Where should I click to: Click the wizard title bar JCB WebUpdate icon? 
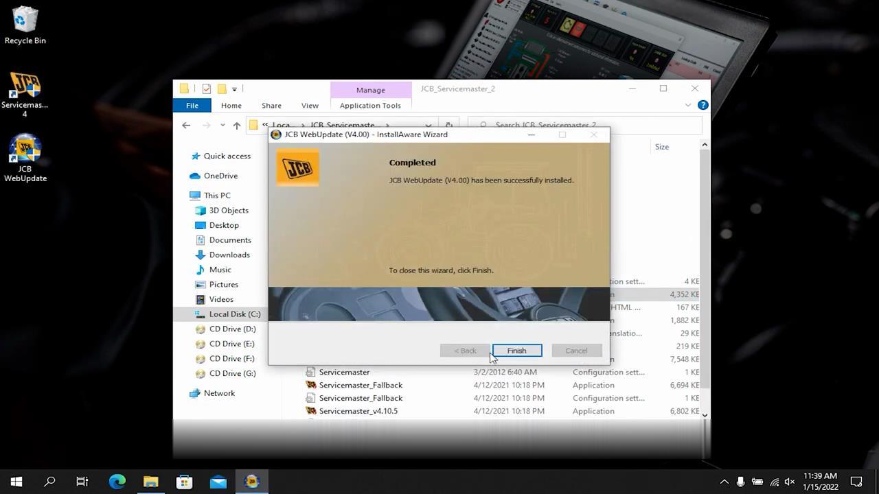coord(276,134)
